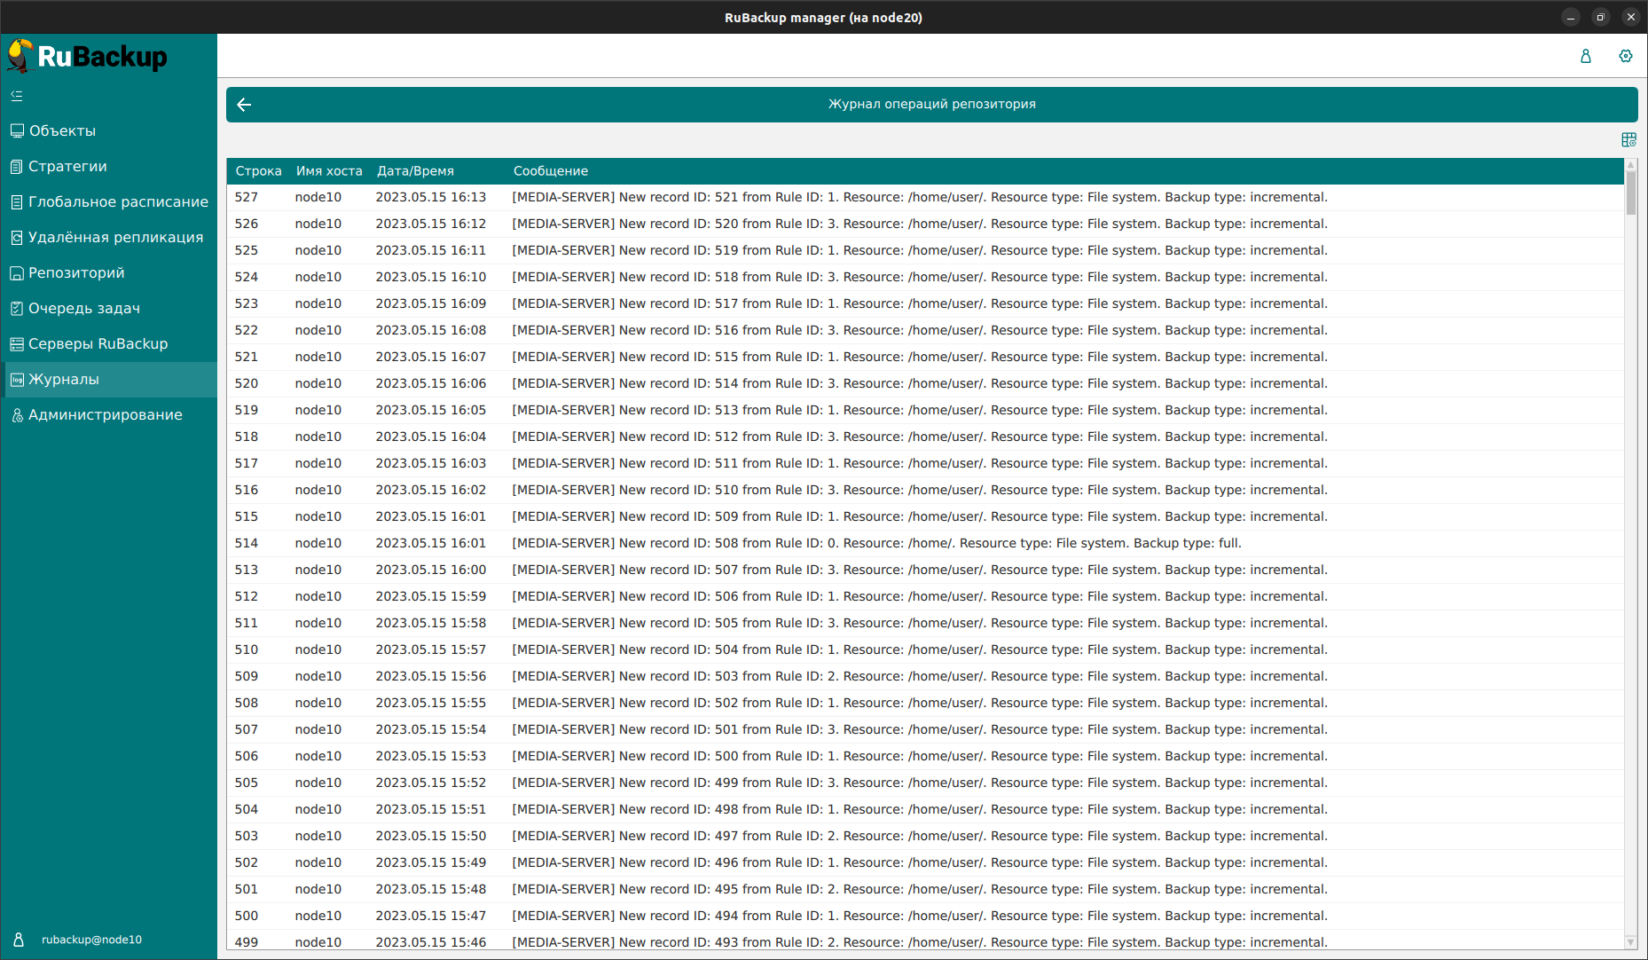Screen dimensions: 1648x960
Task: Click scrollbar down arrow in log table
Action: pyautogui.click(x=1630, y=942)
